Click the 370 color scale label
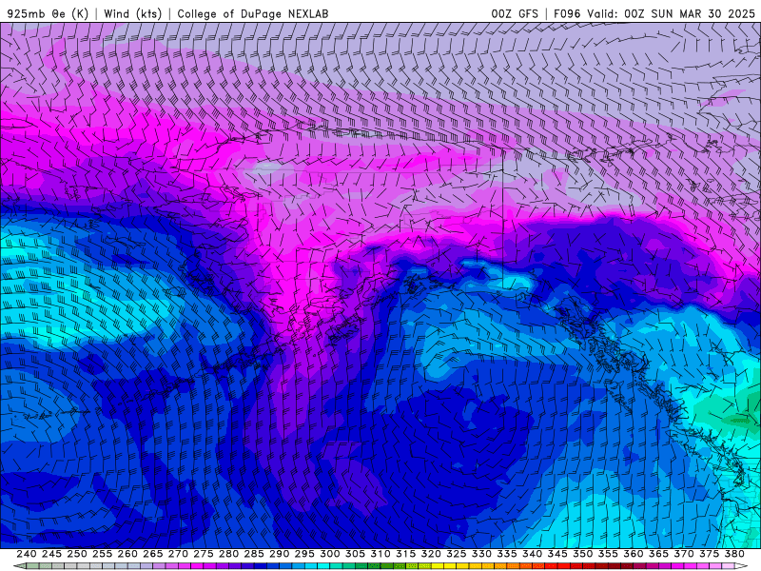Screen dimensions: 761x571 [x=683, y=554]
